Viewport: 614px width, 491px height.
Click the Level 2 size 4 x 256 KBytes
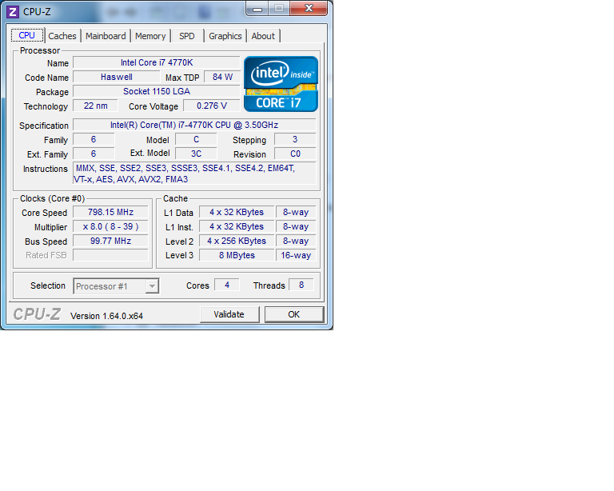click(237, 241)
